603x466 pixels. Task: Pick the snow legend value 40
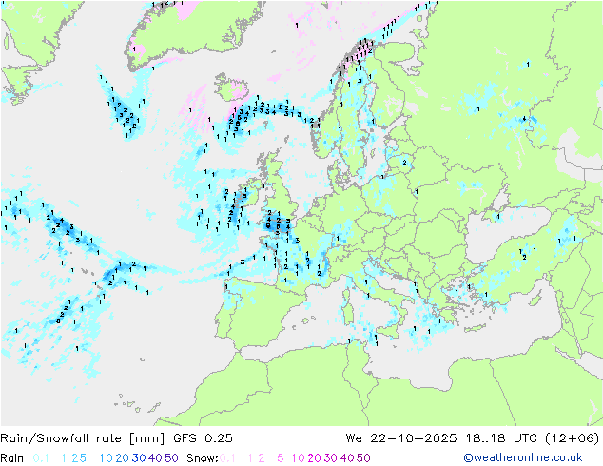pos(347,458)
